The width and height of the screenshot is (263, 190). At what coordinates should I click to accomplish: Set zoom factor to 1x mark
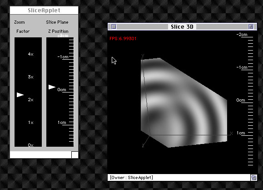pyautogui.click(x=31, y=123)
